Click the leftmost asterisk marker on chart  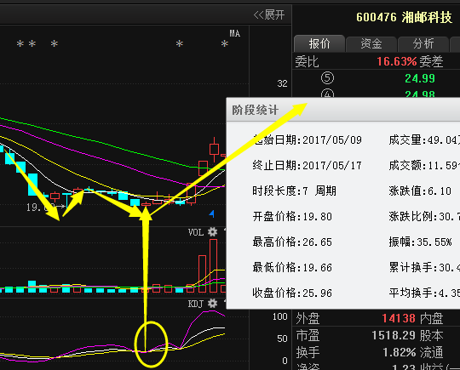[x=20, y=44]
